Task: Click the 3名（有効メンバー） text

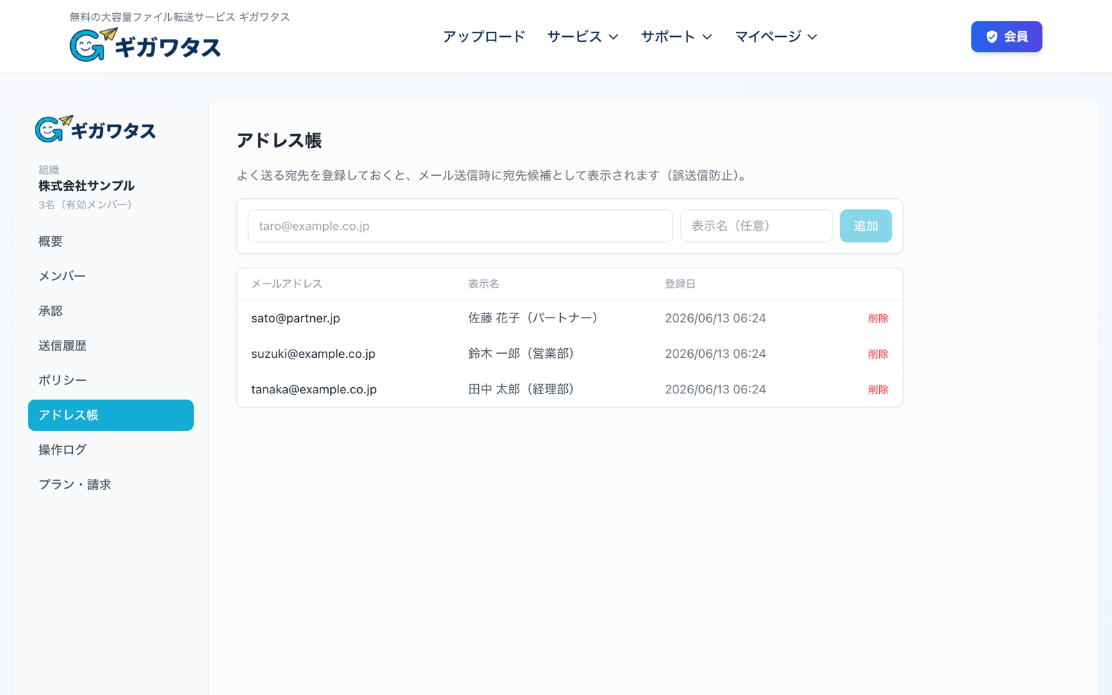Action: coord(85,204)
